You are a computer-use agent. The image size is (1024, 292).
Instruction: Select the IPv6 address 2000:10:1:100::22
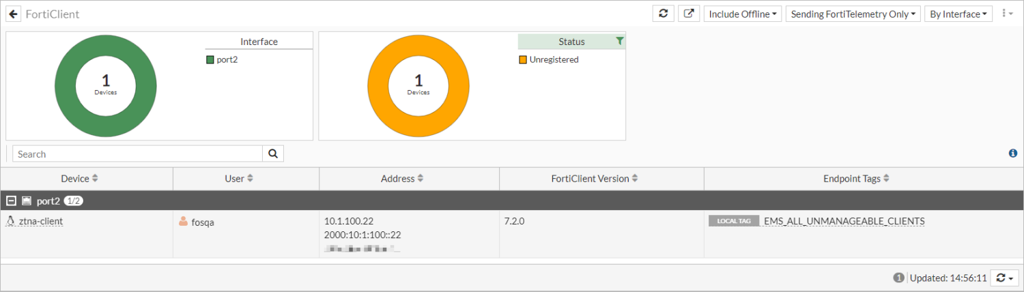362,235
